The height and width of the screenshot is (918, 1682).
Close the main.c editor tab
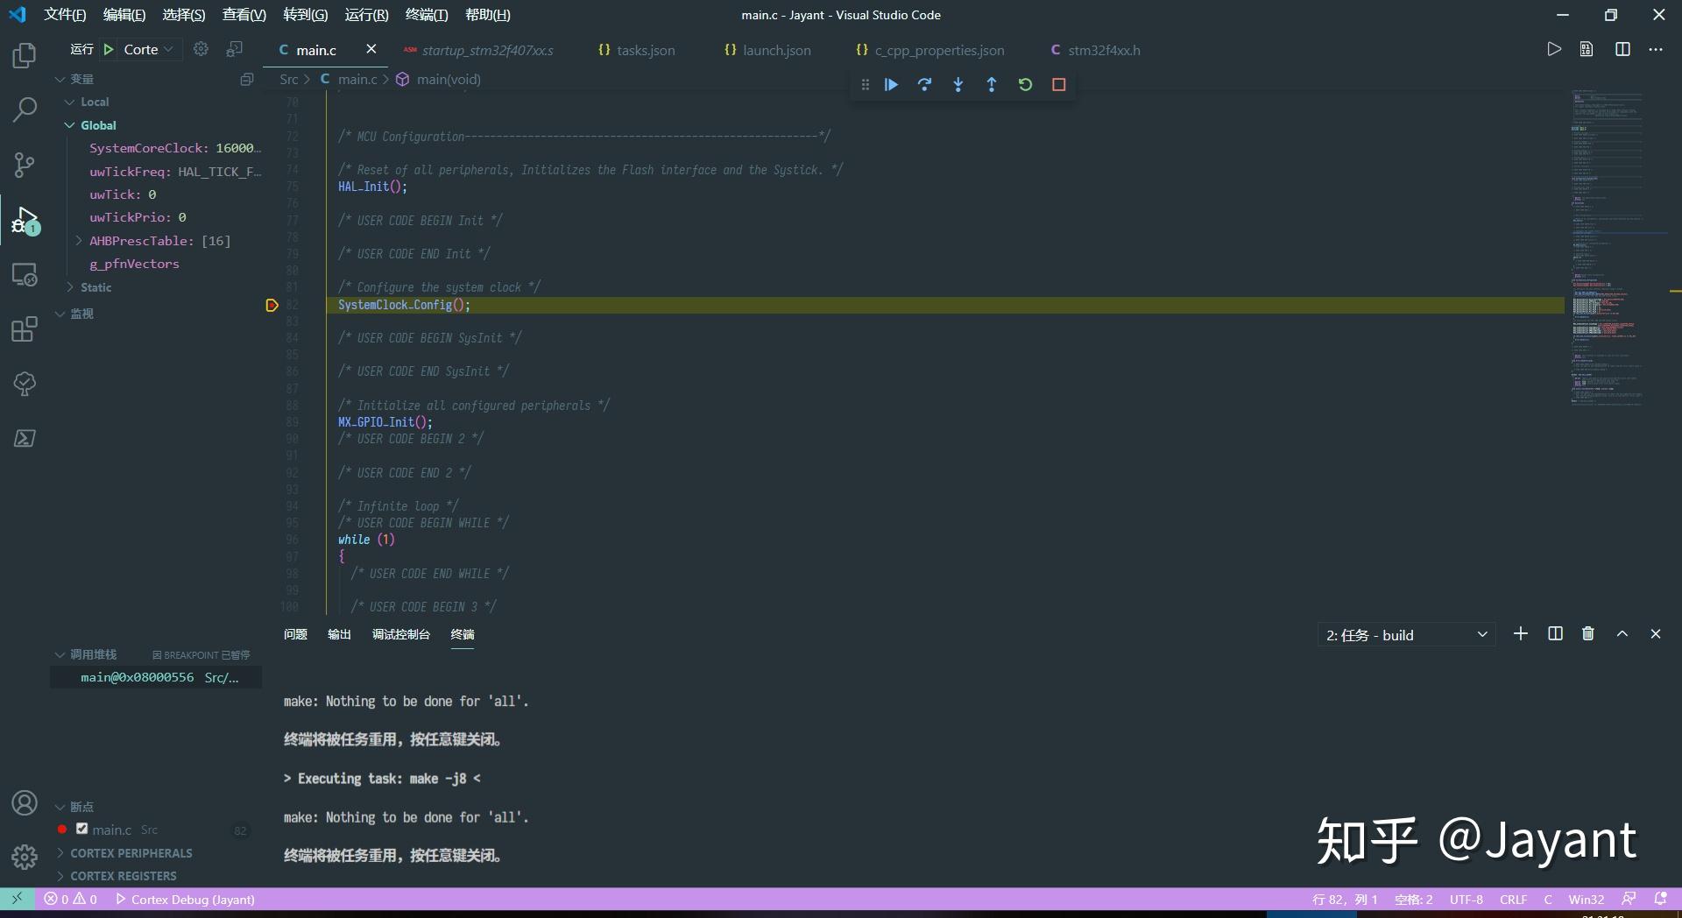pyautogui.click(x=371, y=49)
